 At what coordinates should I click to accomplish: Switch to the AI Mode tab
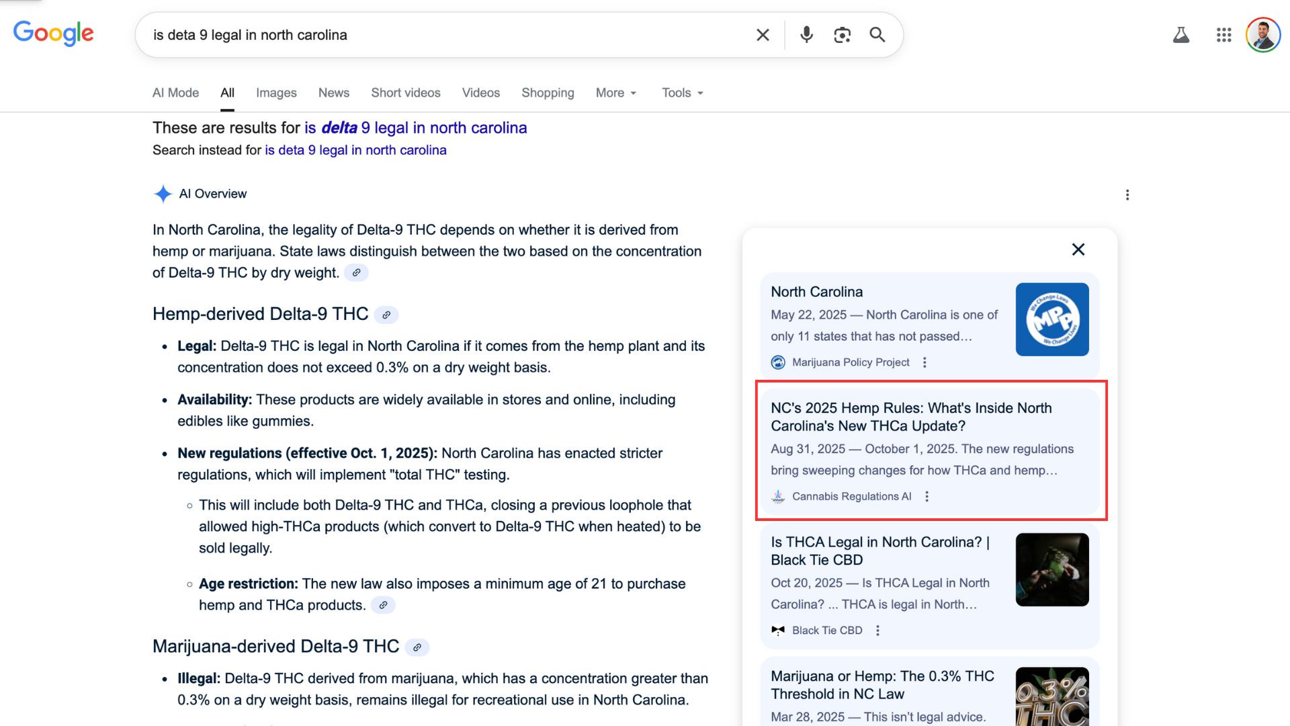click(175, 93)
